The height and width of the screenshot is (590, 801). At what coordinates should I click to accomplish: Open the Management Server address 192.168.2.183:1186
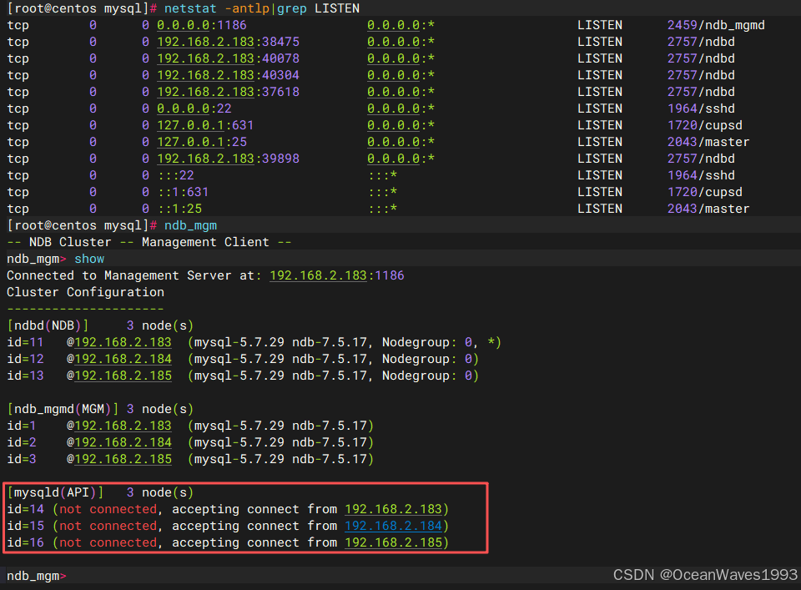pos(337,276)
